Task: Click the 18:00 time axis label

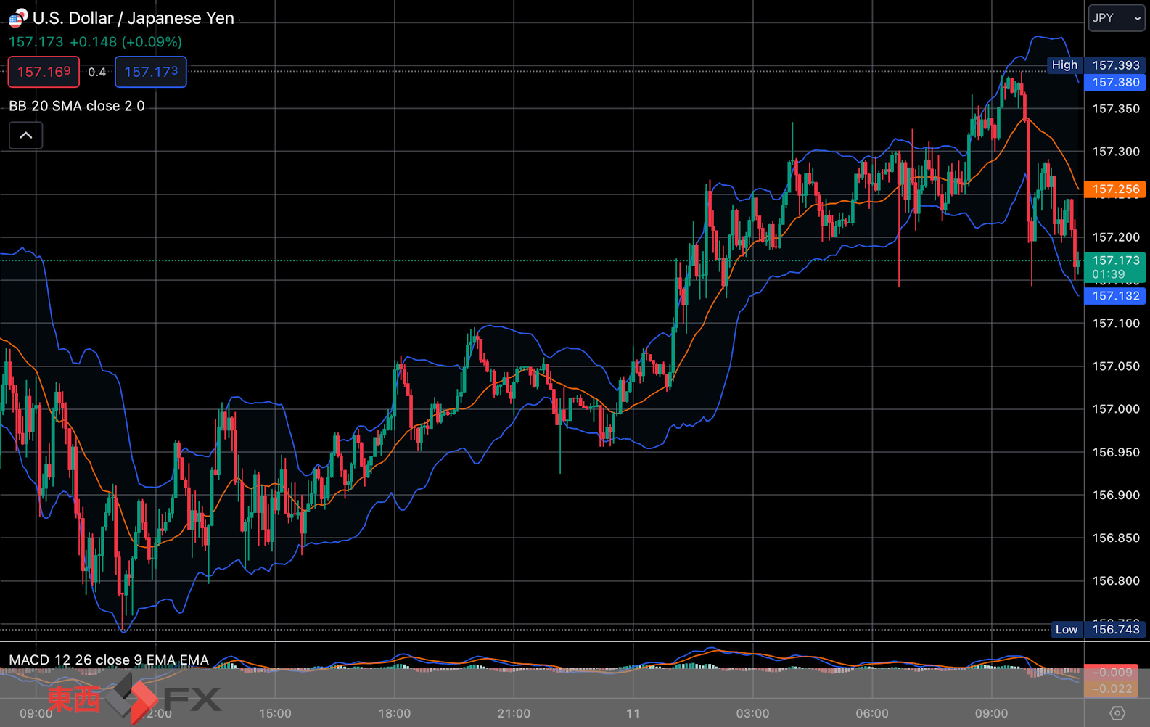Action: click(395, 713)
